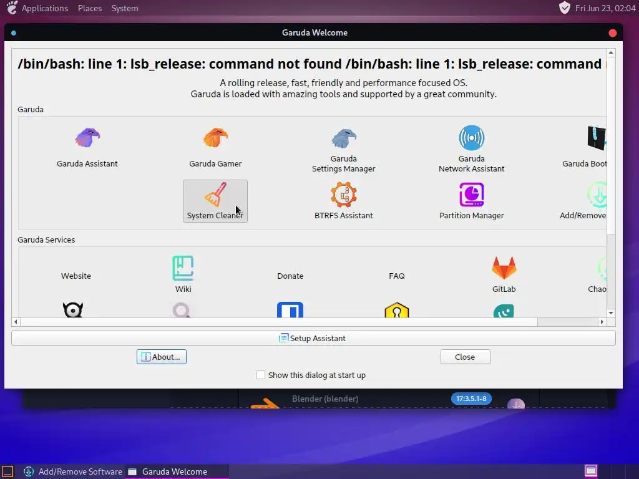The width and height of the screenshot is (639, 479).
Task: Click the scroll up arrow
Action: point(611,53)
